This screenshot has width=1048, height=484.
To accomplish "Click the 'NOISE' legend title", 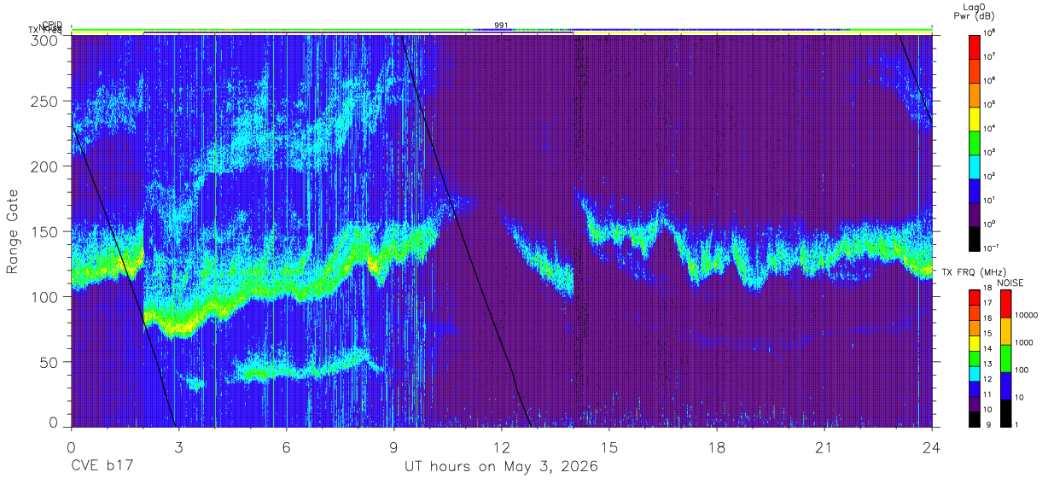I will 1010,283.
